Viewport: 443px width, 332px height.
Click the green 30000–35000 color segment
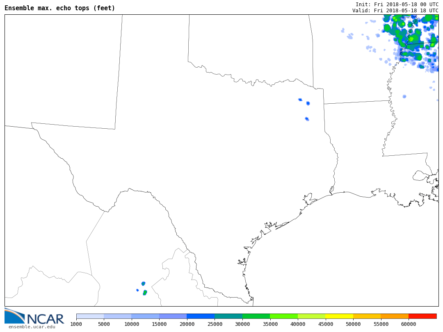[256, 316]
